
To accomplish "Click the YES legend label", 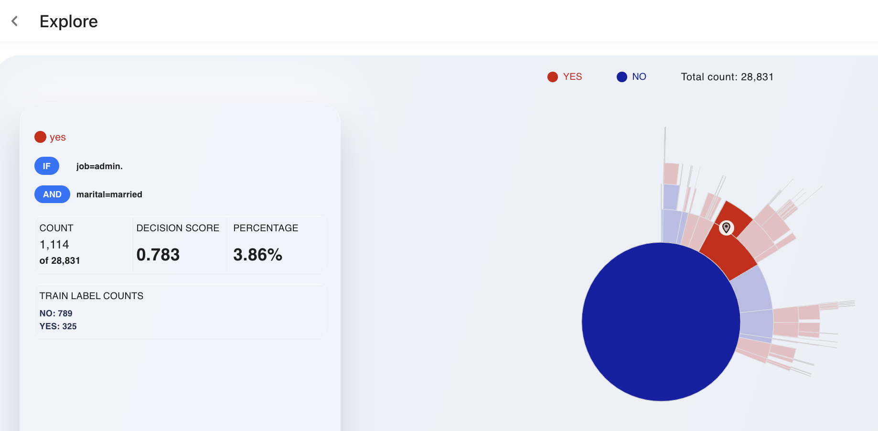I will (572, 77).
